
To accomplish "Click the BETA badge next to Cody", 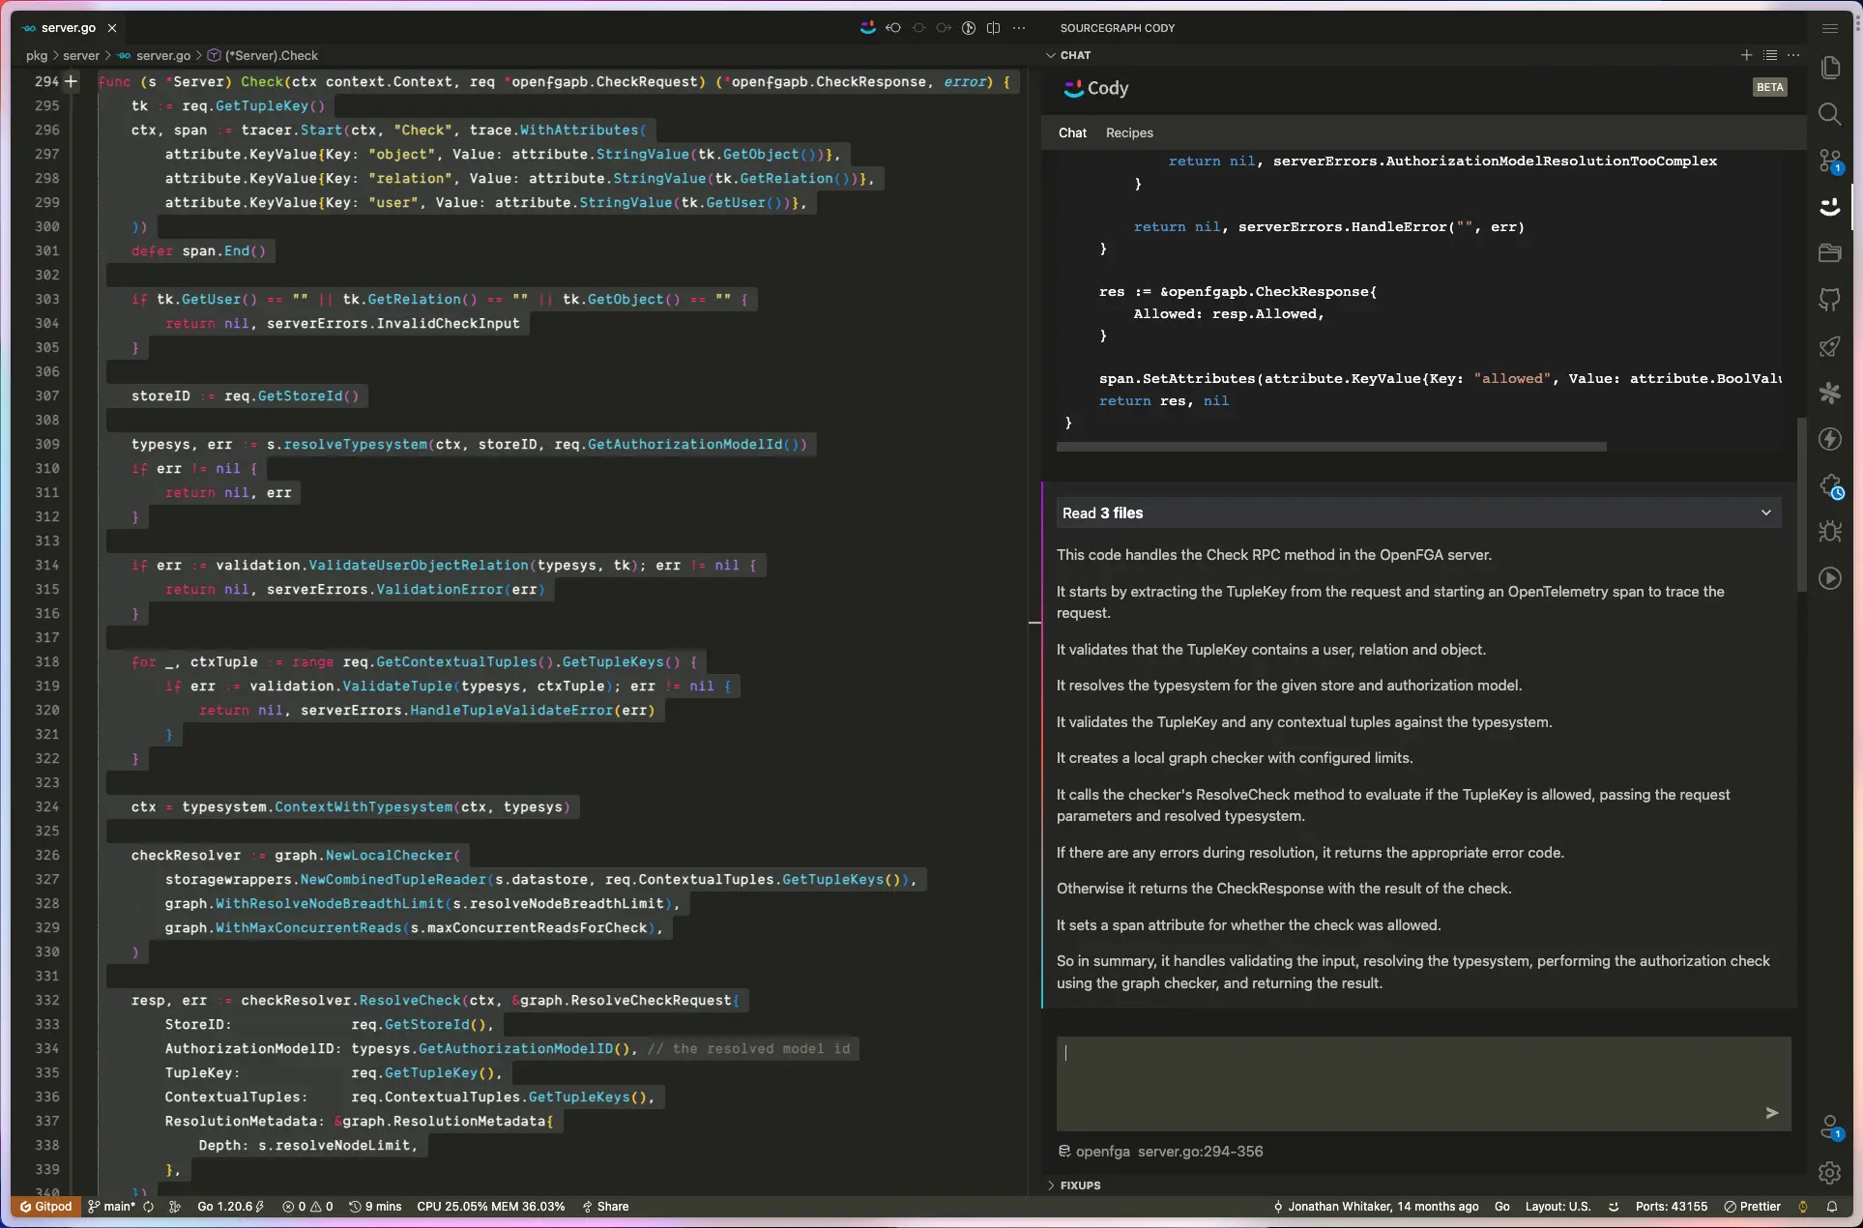I will (x=1769, y=87).
